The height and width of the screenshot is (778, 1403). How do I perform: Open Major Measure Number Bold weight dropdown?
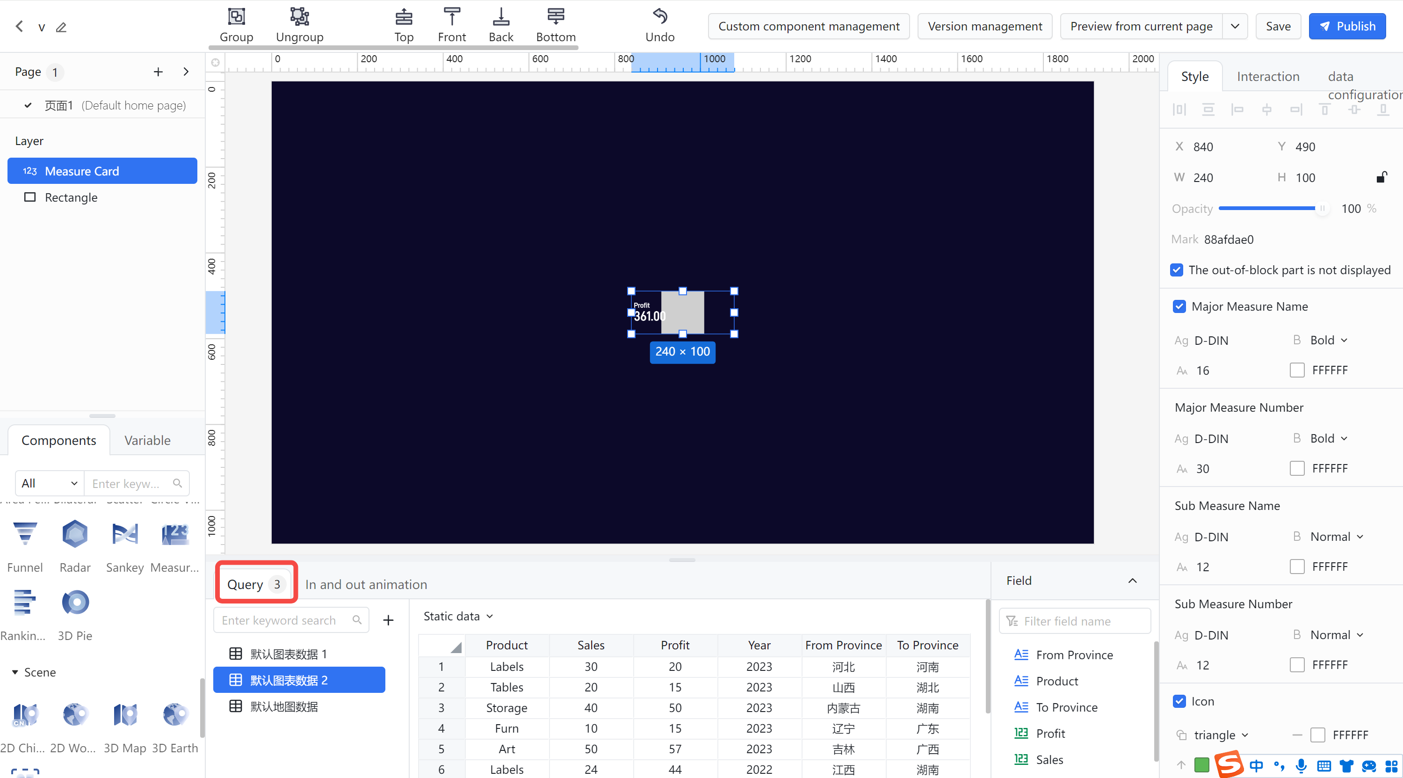coord(1328,438)
